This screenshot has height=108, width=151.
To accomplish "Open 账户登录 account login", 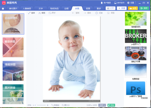I will (106, 3).
